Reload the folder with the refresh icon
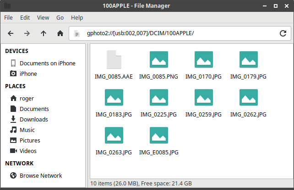Image resolution: width=294 pixels, height=190 pixels. coord(283,33)
